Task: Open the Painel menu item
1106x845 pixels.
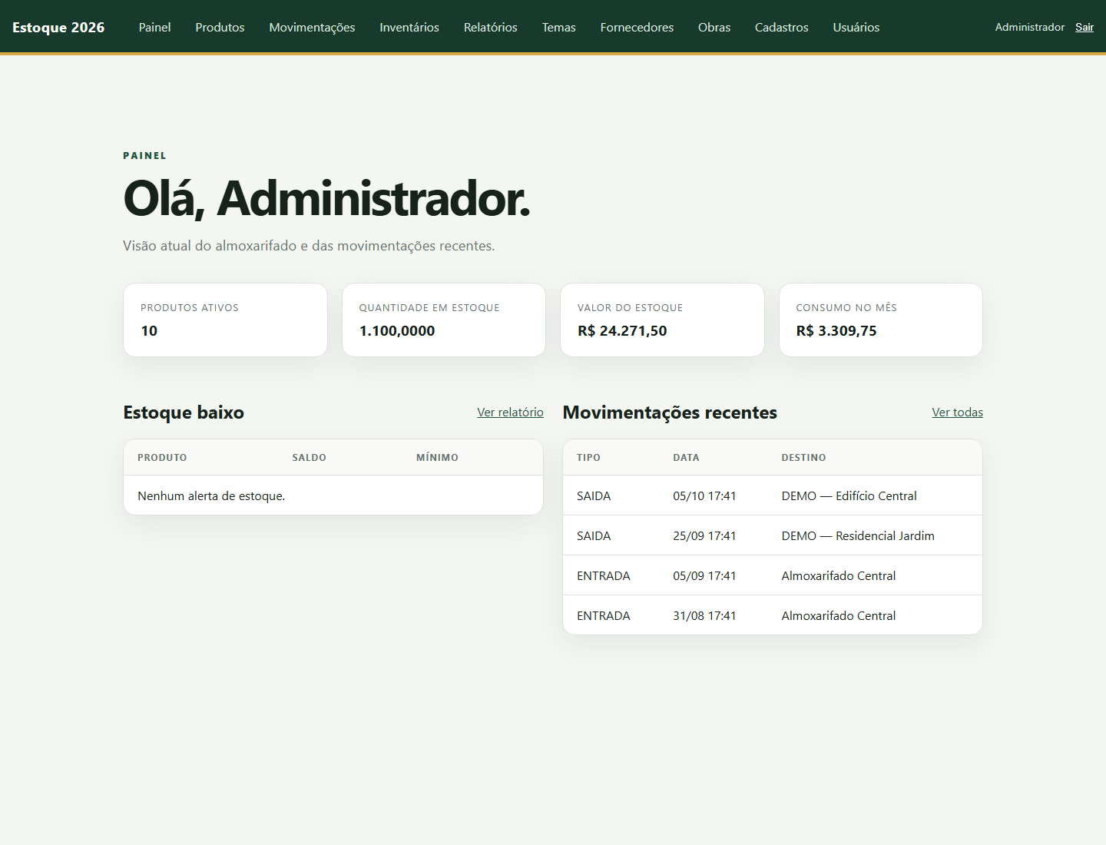Action: pos(154,28)
